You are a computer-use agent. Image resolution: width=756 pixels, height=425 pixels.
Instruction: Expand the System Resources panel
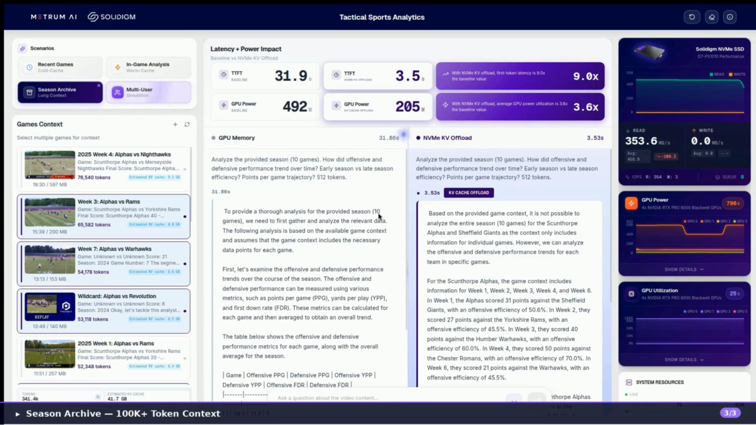[x=660, y=382]
